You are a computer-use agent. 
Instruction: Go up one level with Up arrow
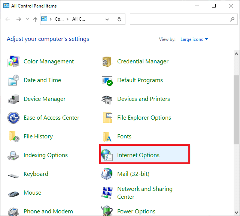tap(35, 19)
